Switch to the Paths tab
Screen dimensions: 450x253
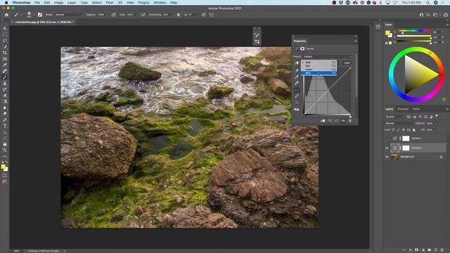coord(416,110)
